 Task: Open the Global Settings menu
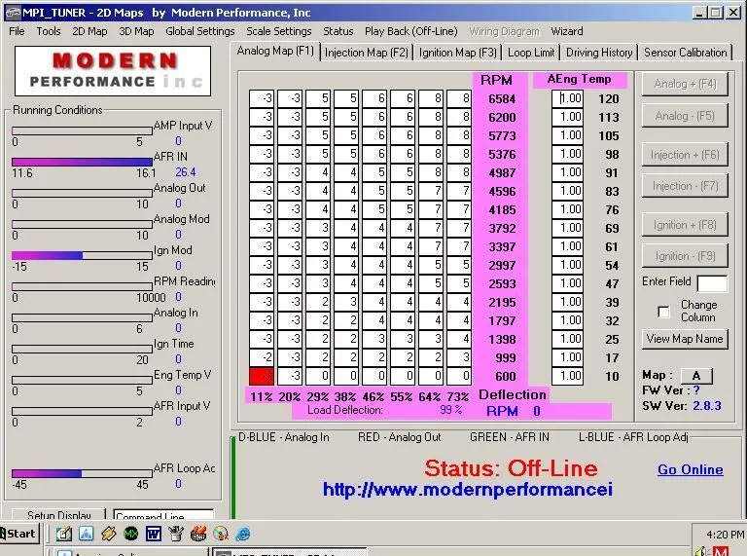click(199, 31)
